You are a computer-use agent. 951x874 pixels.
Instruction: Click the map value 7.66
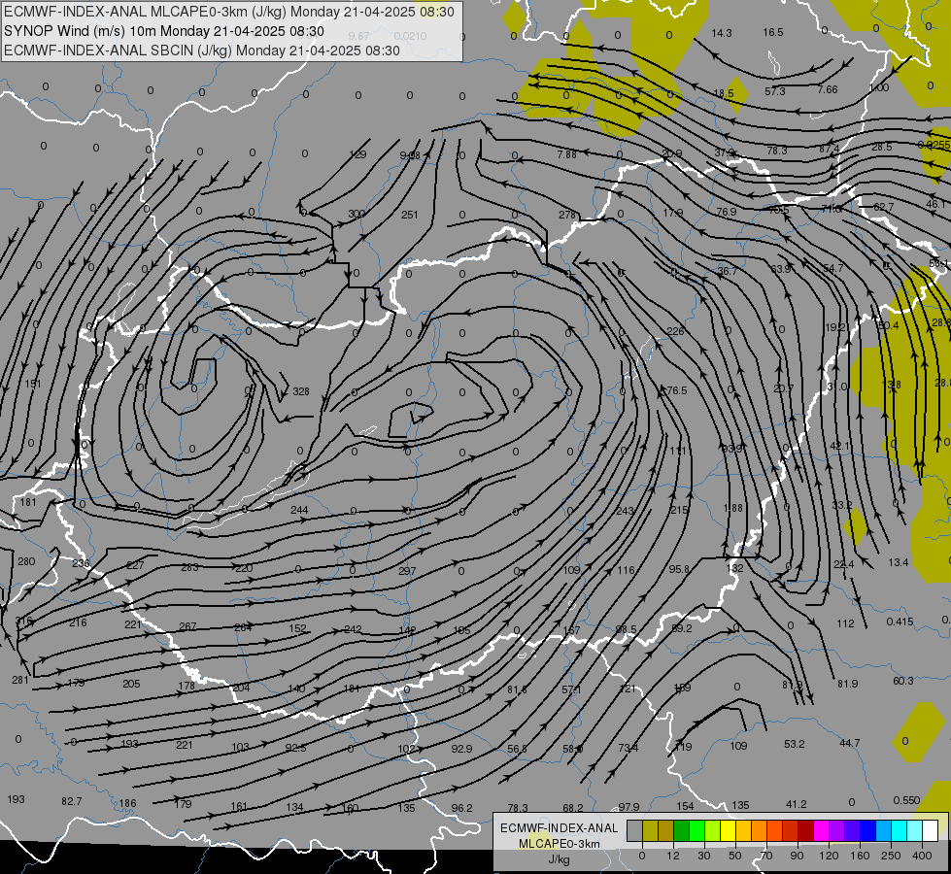(828, 89)
